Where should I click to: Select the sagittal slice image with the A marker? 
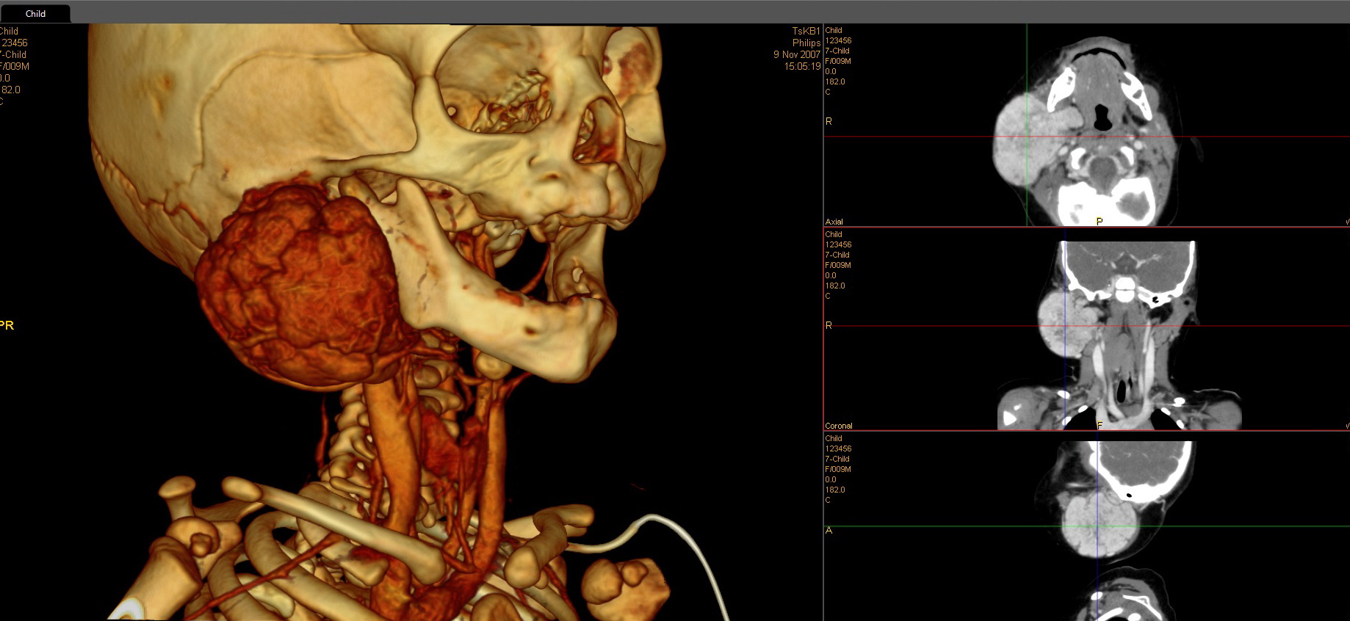click(x=1087, y=526)
